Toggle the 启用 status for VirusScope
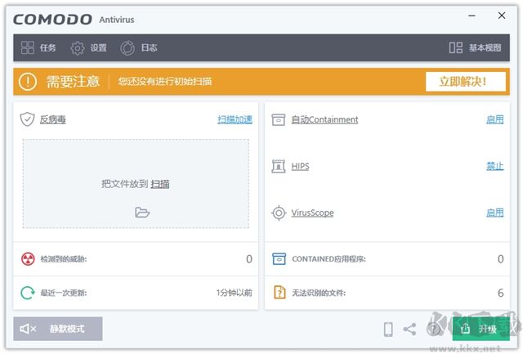 tap(495, 213)
